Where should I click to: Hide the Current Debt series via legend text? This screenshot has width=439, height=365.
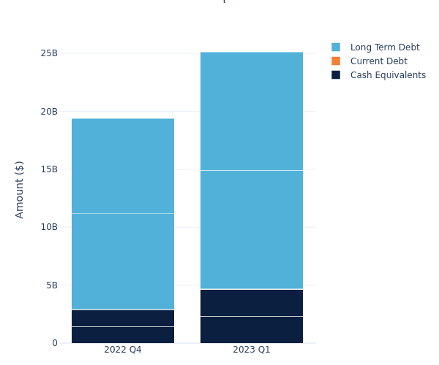click(x=378, y=61)
